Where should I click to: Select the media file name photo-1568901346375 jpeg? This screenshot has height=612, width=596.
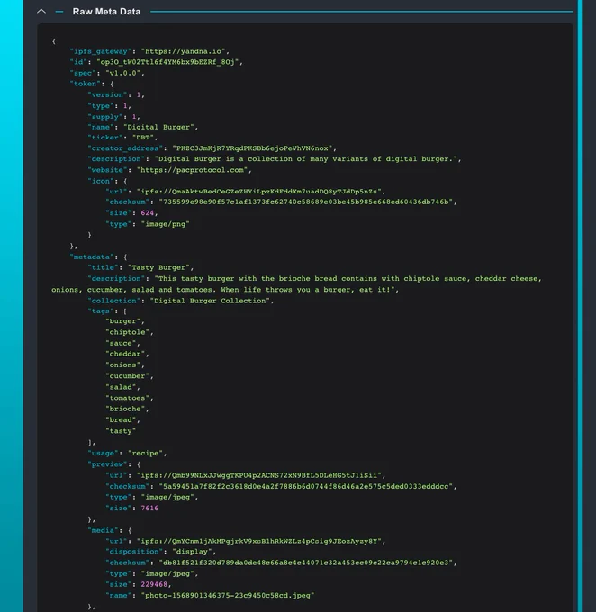[228, 596]
